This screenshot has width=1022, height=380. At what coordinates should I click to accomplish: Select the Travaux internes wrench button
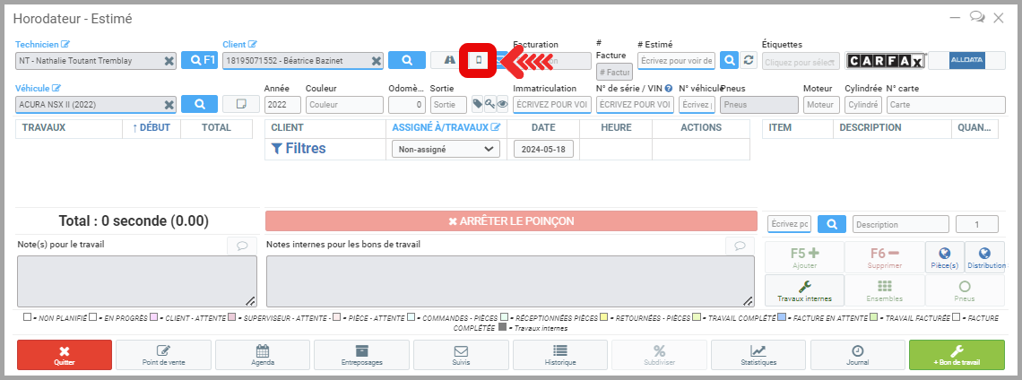[804, 289]
